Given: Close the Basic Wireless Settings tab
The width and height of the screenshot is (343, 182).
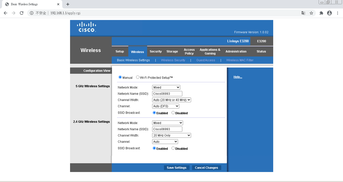Looking at the screenshot, I should pyautogui.click(x=58, y=4).
